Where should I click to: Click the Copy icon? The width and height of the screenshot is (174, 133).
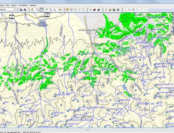click(129, 10)
